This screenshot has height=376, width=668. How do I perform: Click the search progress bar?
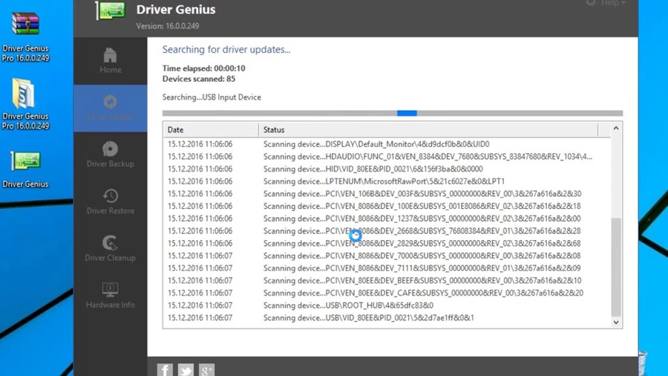392,114
